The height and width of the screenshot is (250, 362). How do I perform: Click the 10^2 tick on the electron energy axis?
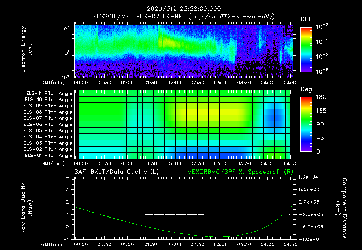pyautogui.click(x=65, y=29)
